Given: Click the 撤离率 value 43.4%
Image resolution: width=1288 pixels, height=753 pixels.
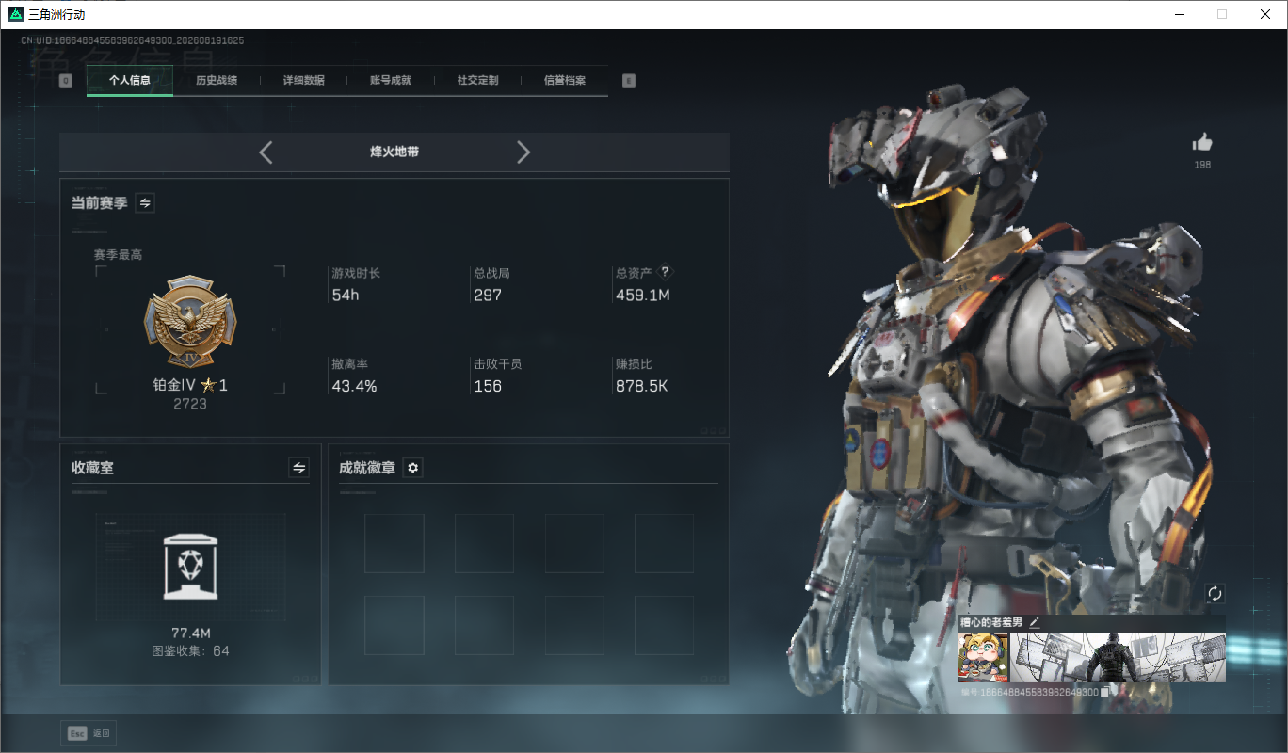Looking at the screenshot, I should [354, 386].
